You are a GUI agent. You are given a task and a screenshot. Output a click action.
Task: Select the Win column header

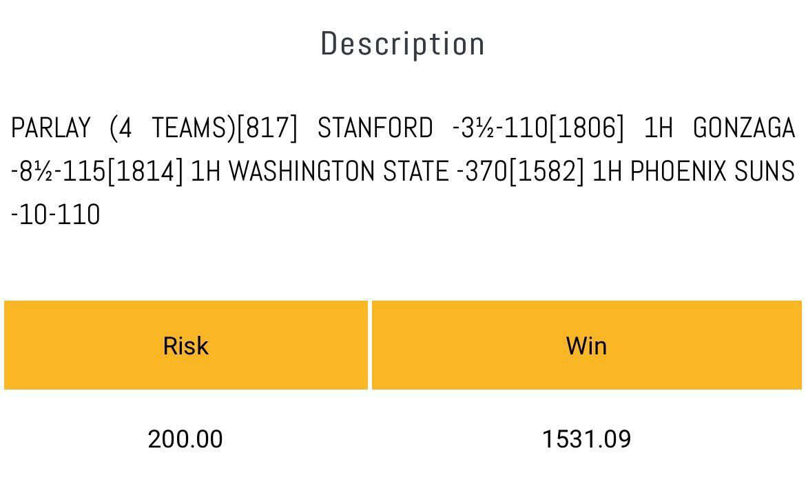pos(586,345)
